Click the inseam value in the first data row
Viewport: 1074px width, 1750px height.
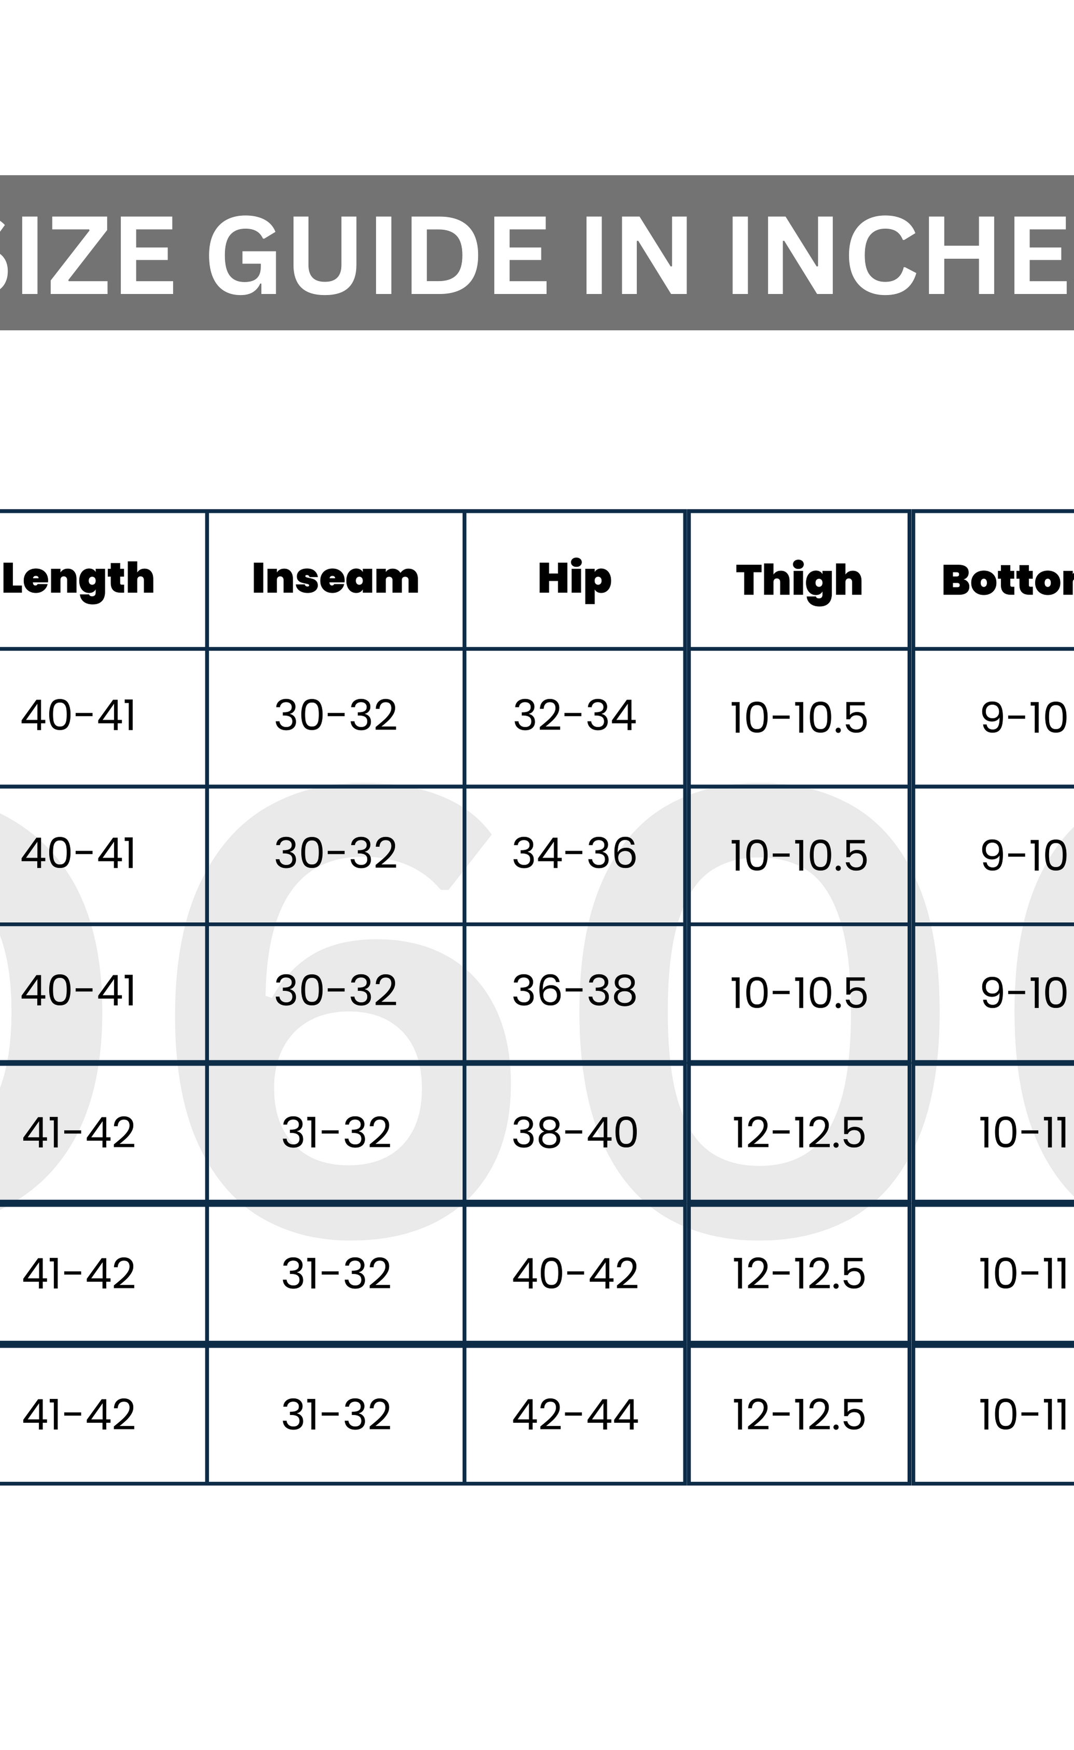[x=335, y=716]
